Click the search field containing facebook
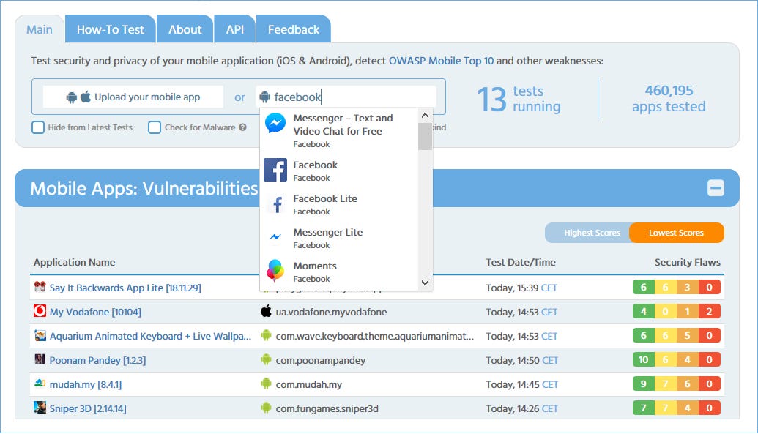Image resolution: width=758 pixels, height=434 pixels. point(346,97)
